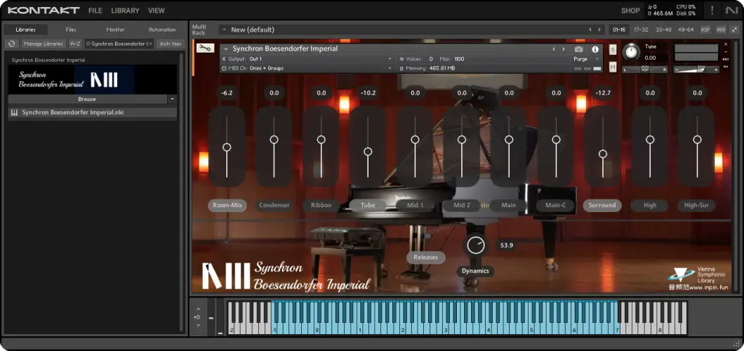744x351 pixels.
Task: Switch to the Automation tab
Action: (x=162, y=29)
